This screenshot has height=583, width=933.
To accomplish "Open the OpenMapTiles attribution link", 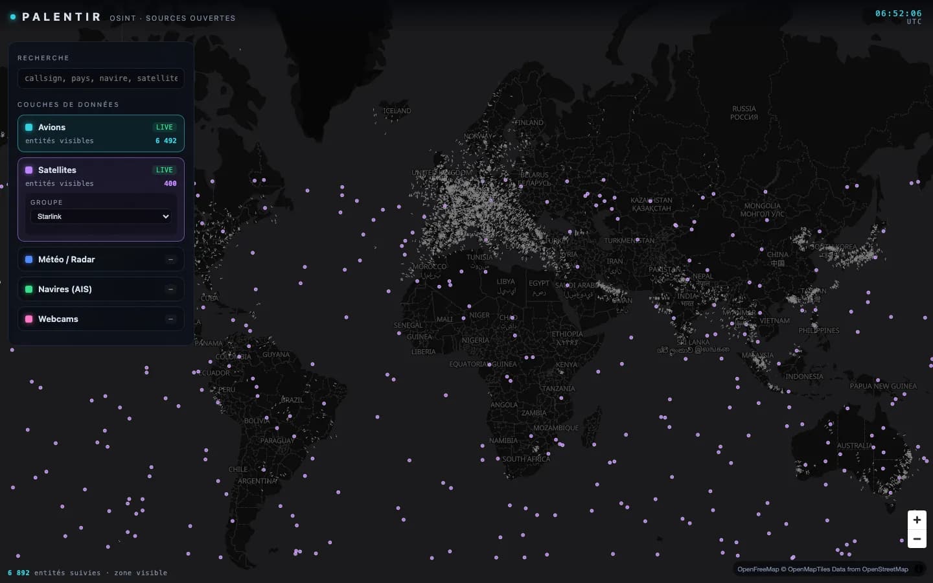I will pos(809,569).
